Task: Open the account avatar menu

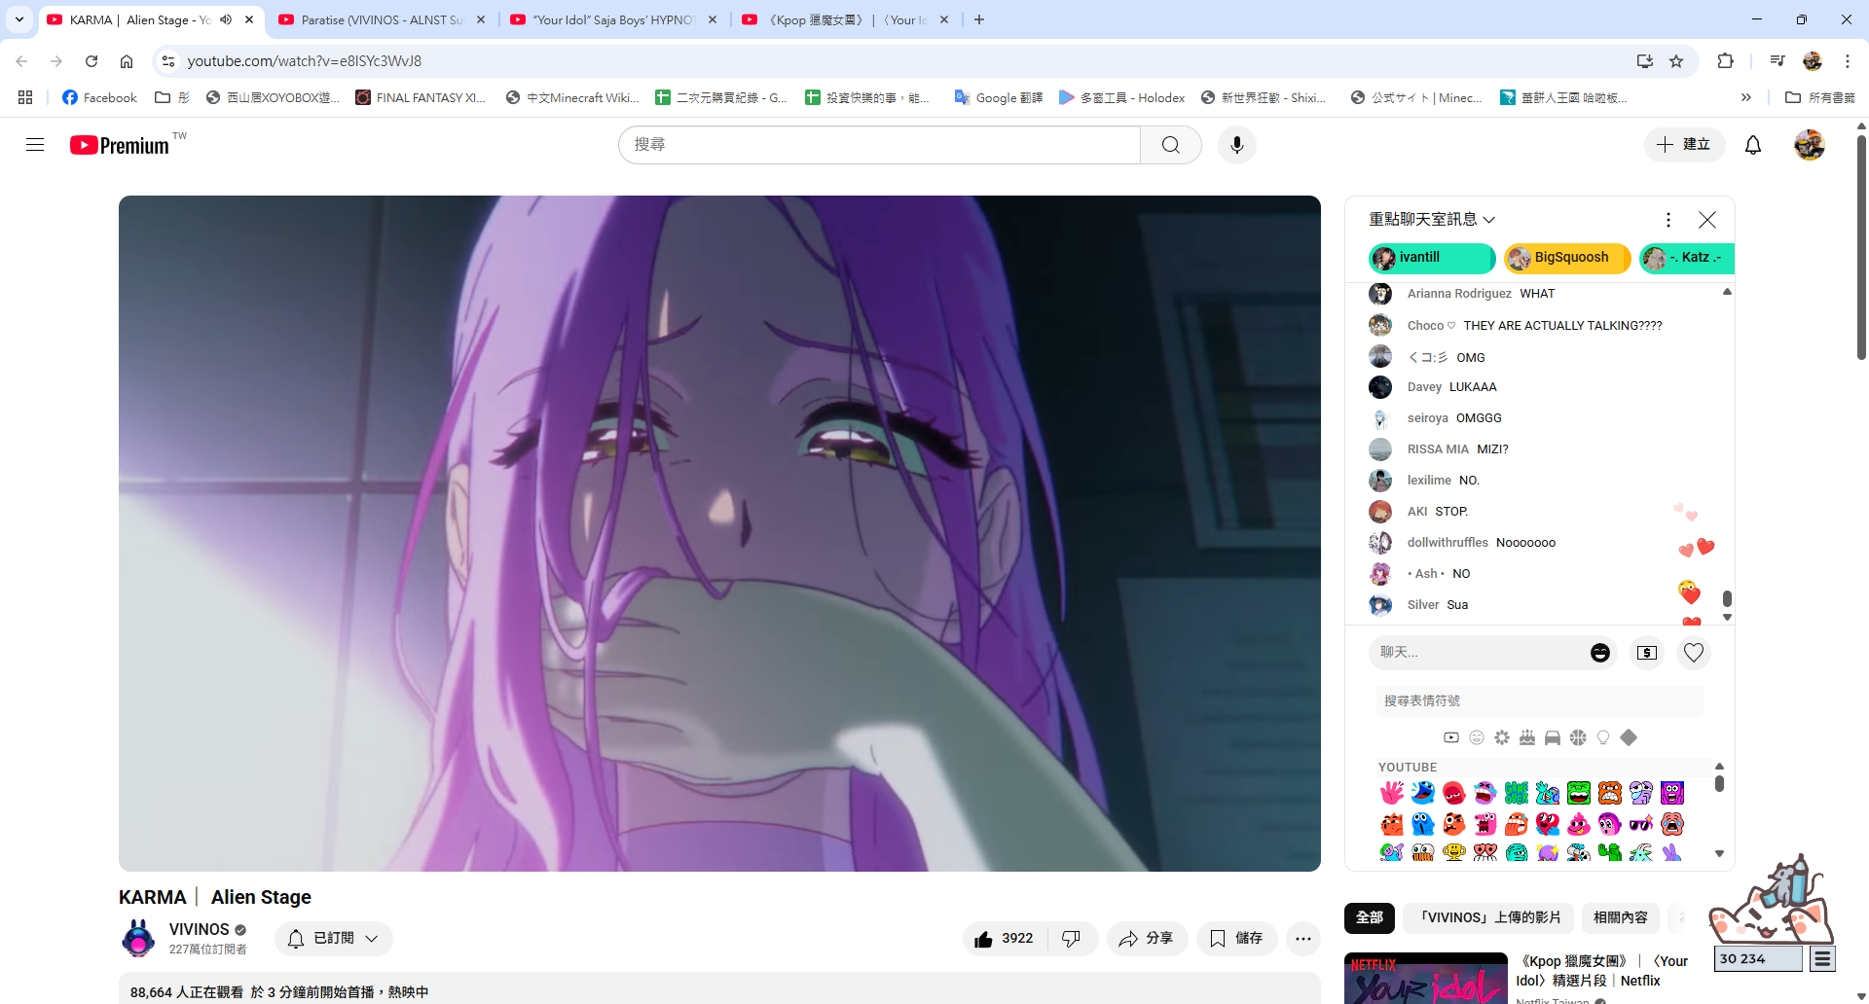Action: (x=1810, y=145)
